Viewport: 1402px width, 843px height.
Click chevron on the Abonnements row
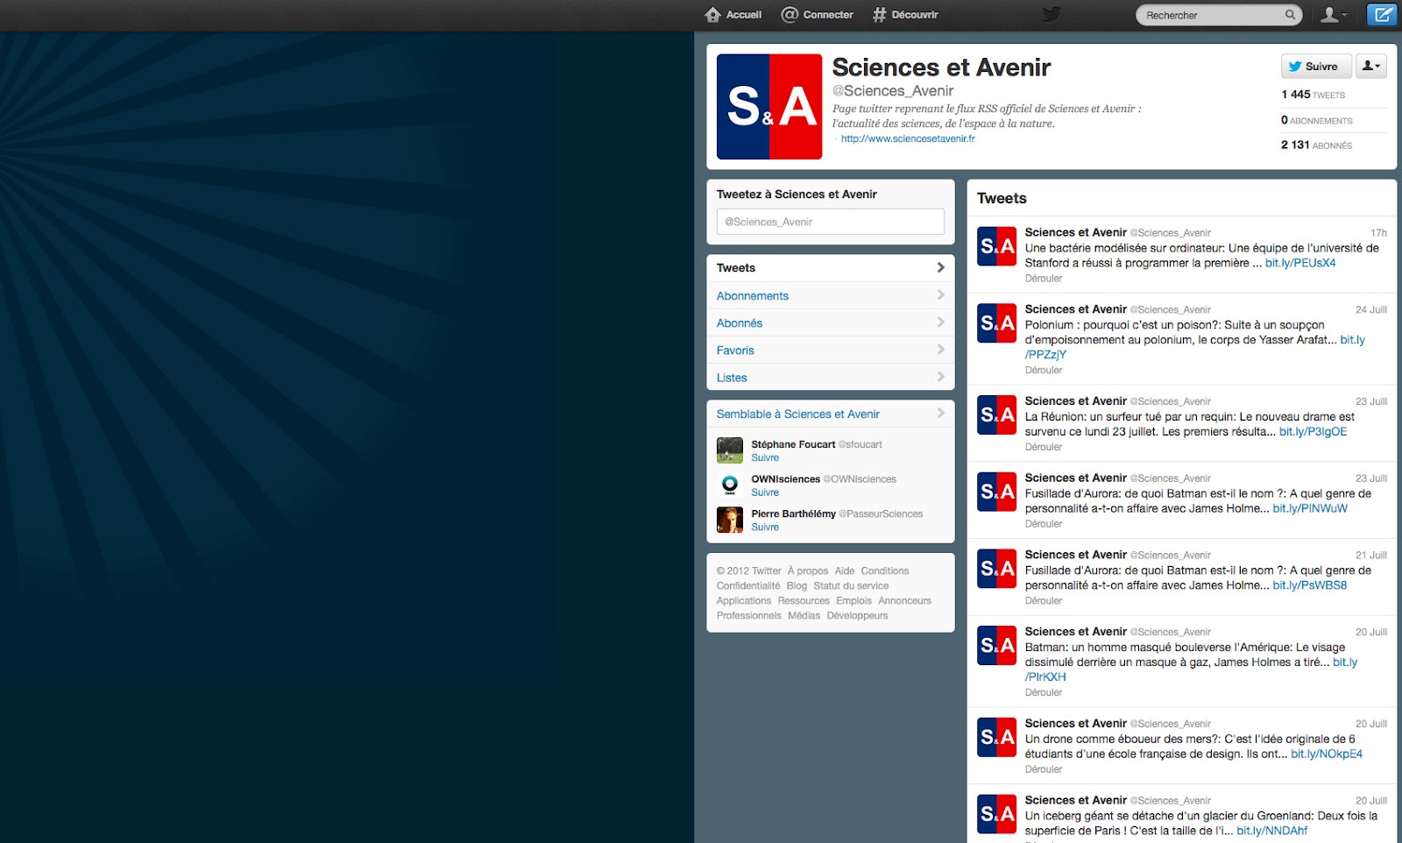coord(940,295)
